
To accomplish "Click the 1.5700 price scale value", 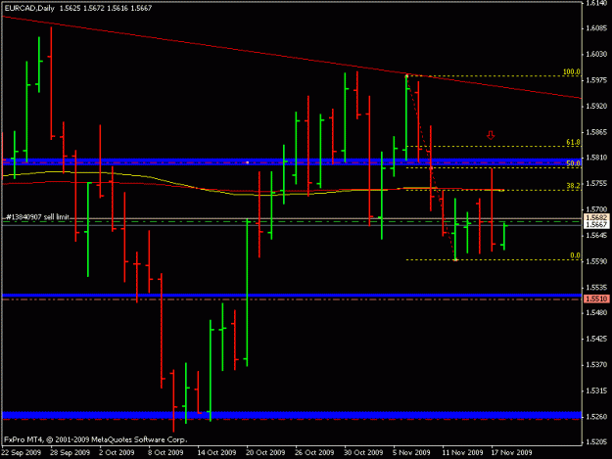I will pyautogui.click(x=596, y=209).
